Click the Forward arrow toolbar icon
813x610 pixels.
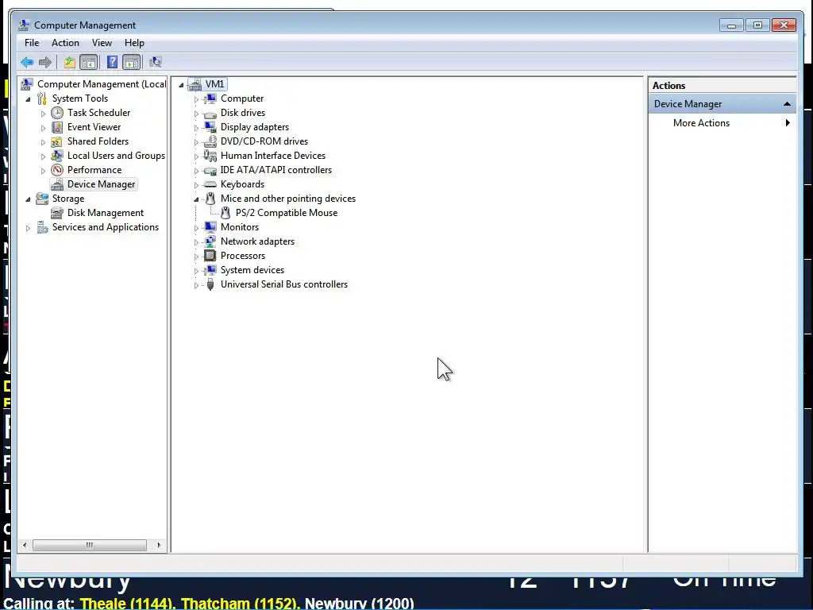pyautogui.click(x=45, y=63)
